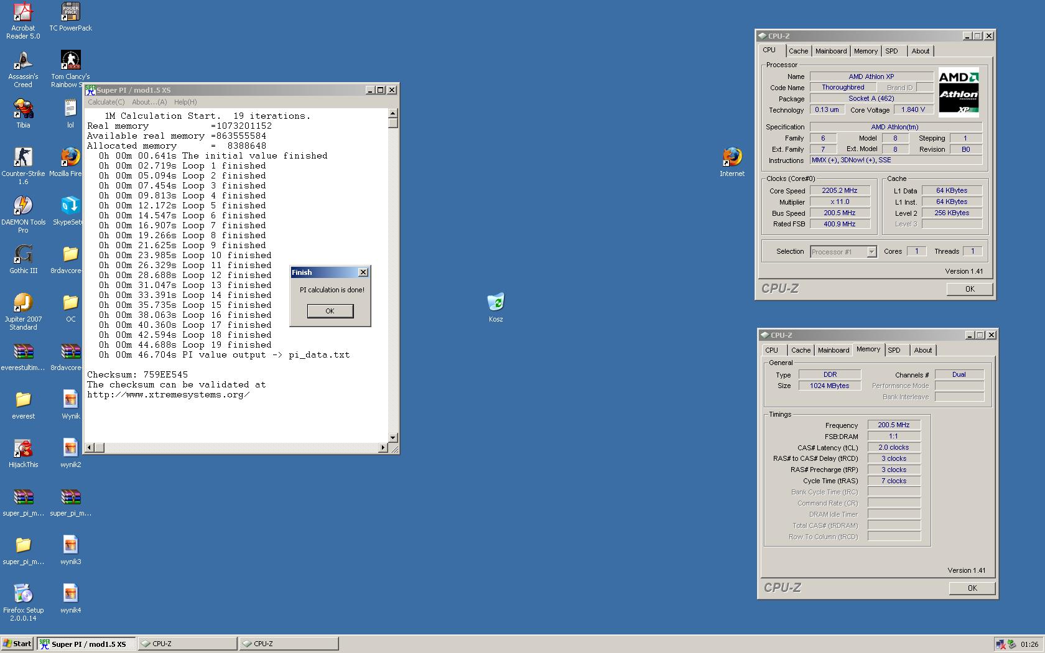Open the Help menu in Super PI
1045x653 pixels.
pyautogui.click(x=185, y=102)
